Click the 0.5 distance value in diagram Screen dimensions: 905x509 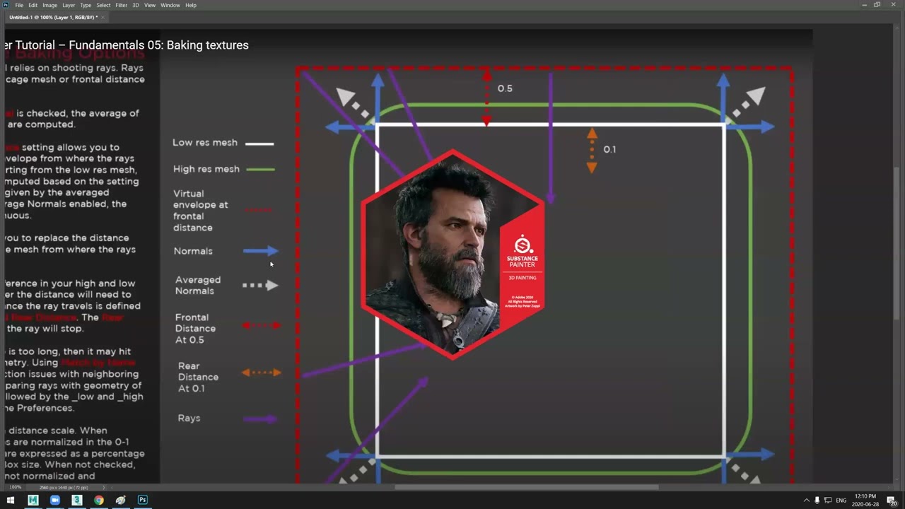tap(505, 88)
